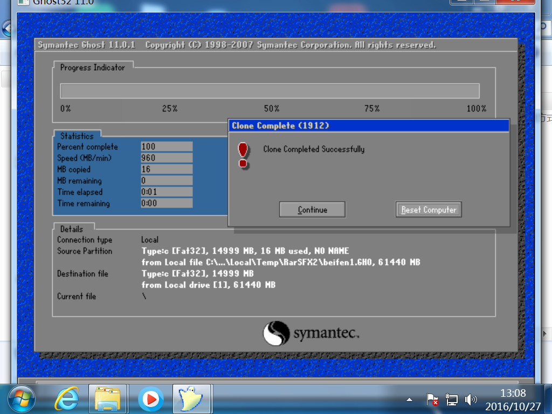The image size is (552, 414).
Task: Click the Statistics section label
Action: click(77, 136)
